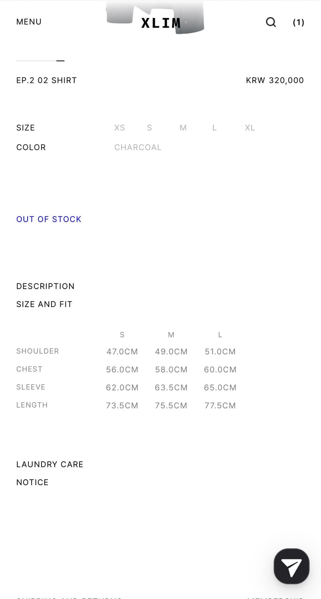Image resolution: width=321 pixels, height=599 pixels.
Task: Expand the LAUNDRY CARE section
Action: click(x=50, y=464)
